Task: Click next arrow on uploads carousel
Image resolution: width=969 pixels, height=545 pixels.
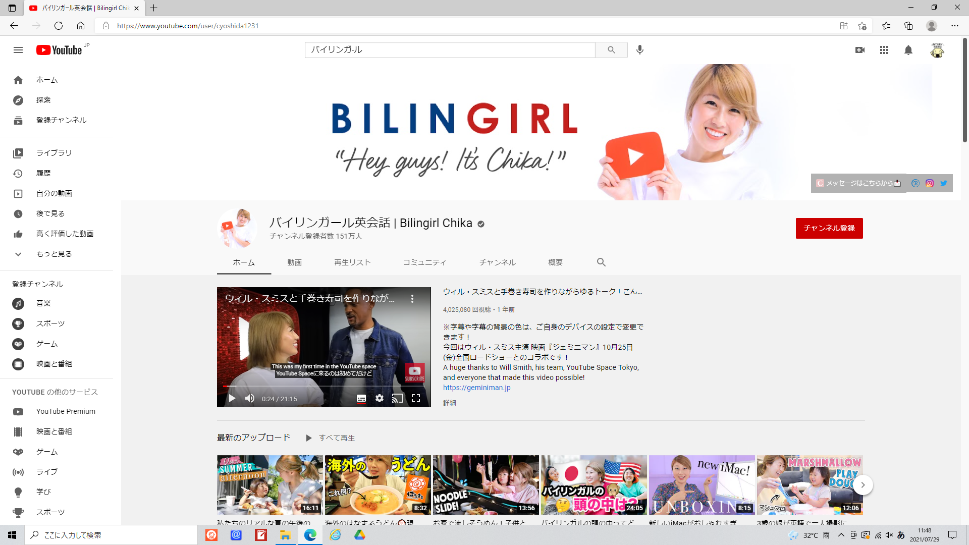Action: [863, 485]
